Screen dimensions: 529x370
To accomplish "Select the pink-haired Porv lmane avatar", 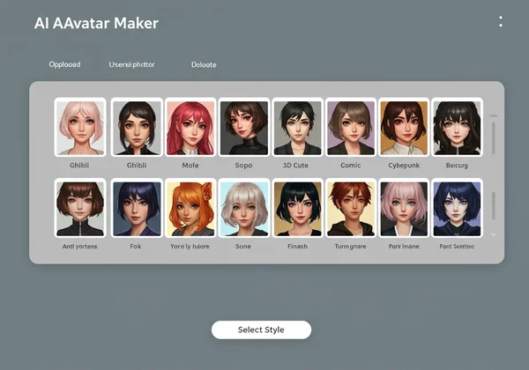I will coord(404,208).
